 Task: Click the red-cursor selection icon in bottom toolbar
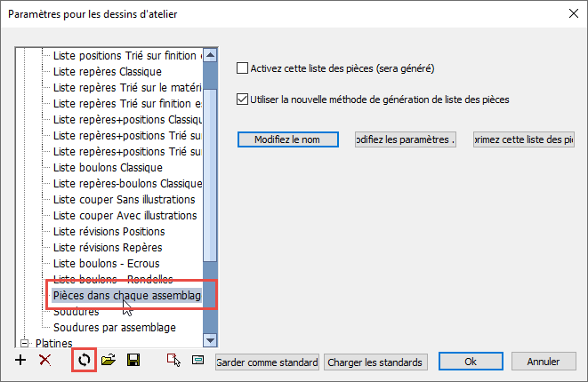[173, 361]
